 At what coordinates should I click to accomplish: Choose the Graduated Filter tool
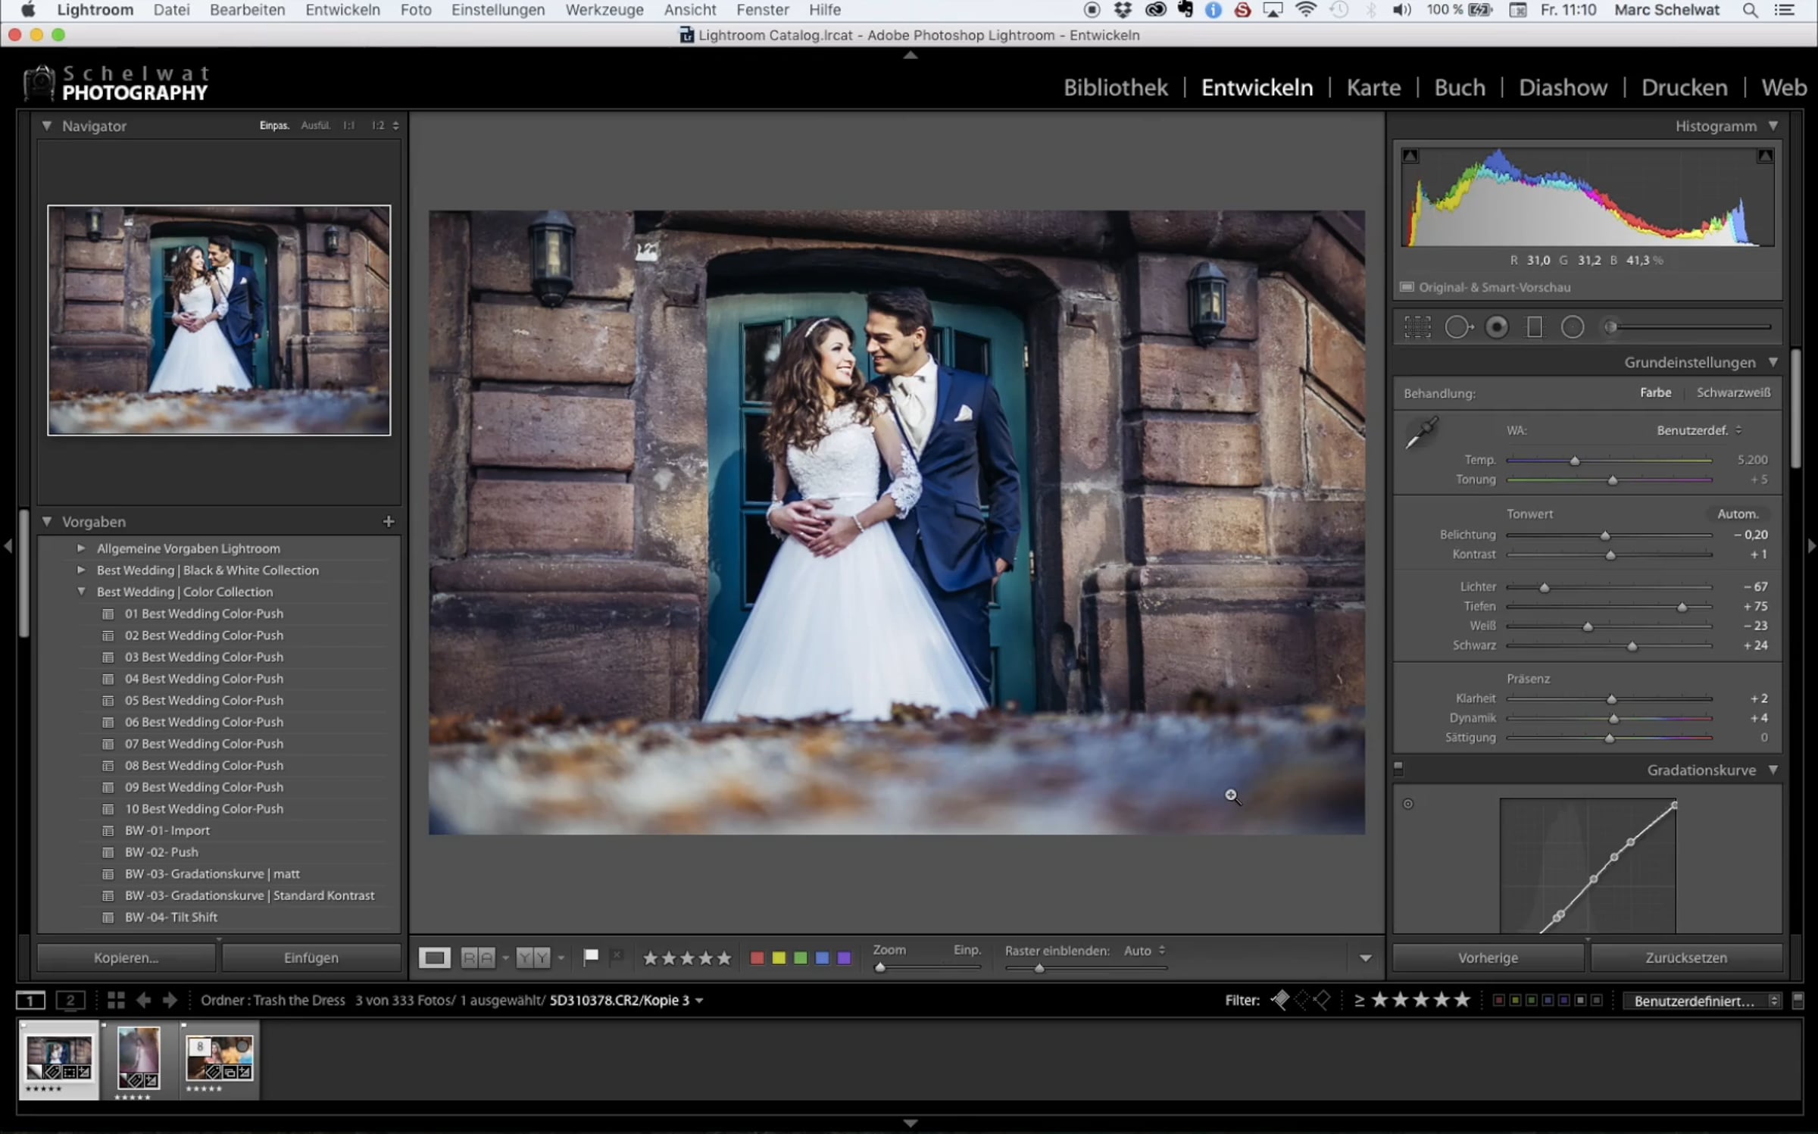coord(1534,327)
